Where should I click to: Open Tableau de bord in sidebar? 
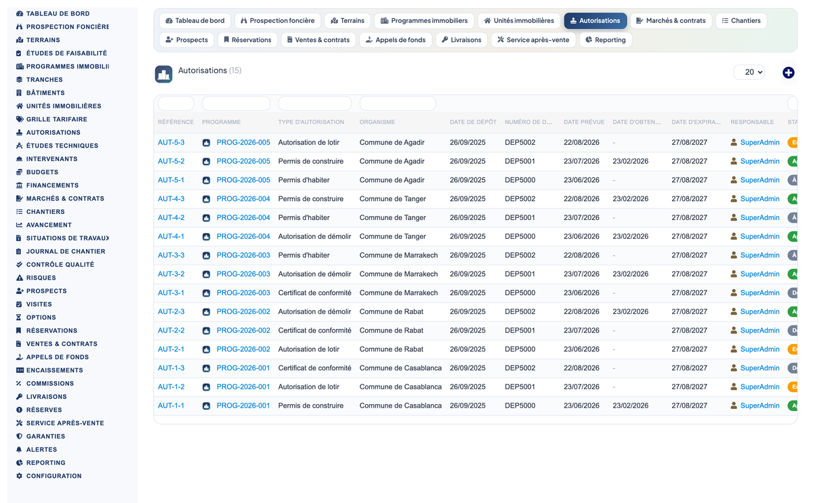pos(58,14)
